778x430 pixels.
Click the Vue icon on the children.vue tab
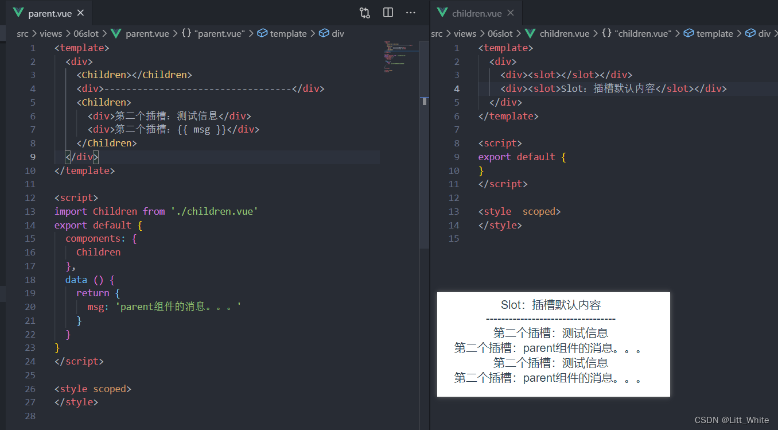(442, 13)
